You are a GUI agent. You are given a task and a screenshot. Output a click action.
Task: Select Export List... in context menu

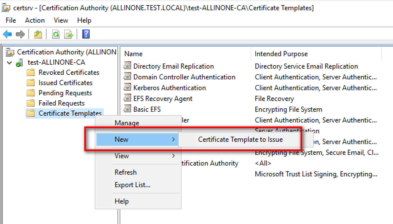pyautogui.click(x=132, y=185)
